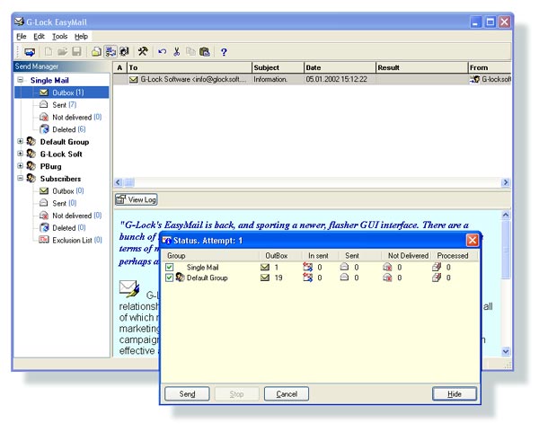Click the Stop button in Status dialog
Viewport: 539px width, 432px height.
[x=236, y=394]
